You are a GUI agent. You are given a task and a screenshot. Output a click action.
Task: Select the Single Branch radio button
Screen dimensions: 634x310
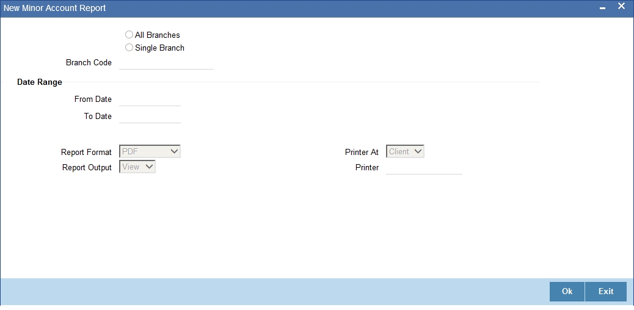tap(129, 47)
